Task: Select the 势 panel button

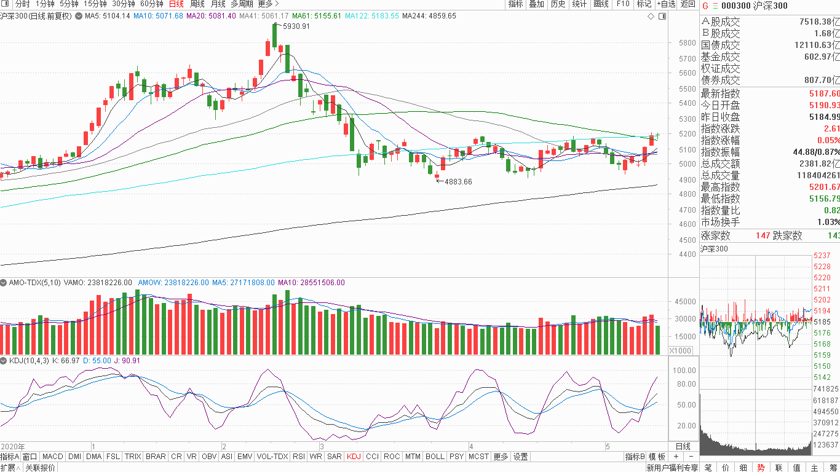Action: (x=761, y=467)
